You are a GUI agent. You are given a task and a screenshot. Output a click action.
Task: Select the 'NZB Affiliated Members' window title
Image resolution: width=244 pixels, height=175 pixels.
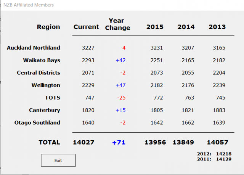29,5
